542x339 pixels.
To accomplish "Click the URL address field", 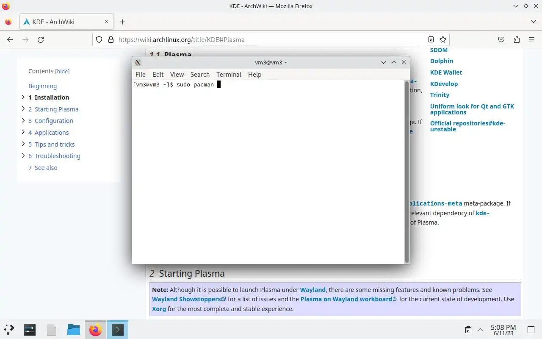I will 271,39.
